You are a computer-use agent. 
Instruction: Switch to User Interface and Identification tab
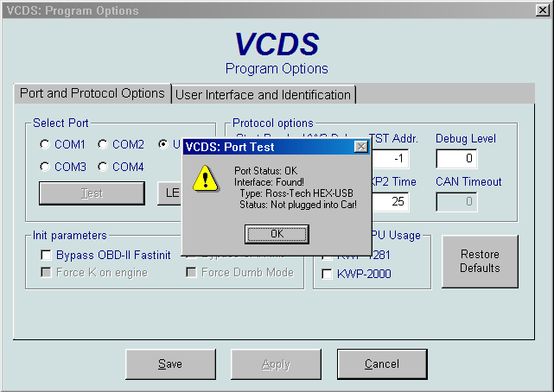pyautogui.click(x=263, y=95)
